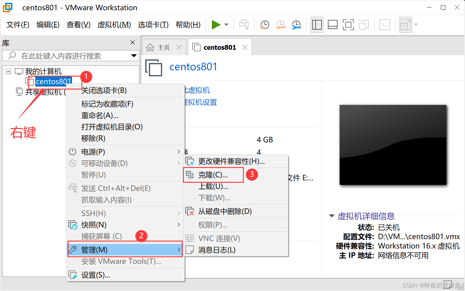Open 设置(S)... from the context menu
This screenshot has width=465, height=291.
[125, 275]
